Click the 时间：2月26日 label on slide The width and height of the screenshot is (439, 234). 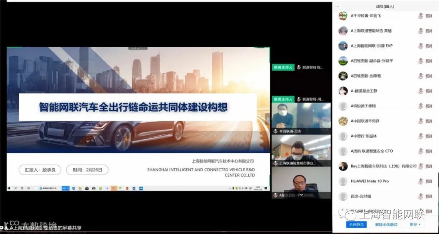87,170
